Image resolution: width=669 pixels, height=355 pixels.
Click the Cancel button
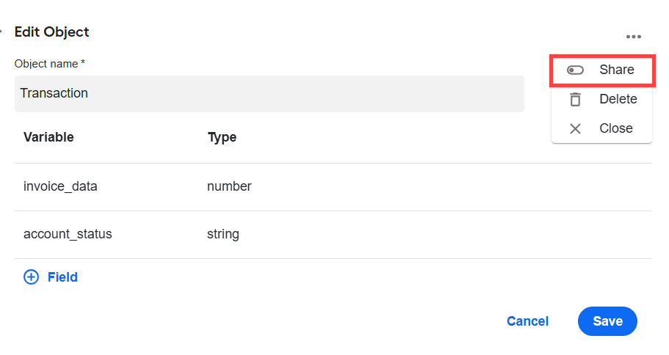527,321
